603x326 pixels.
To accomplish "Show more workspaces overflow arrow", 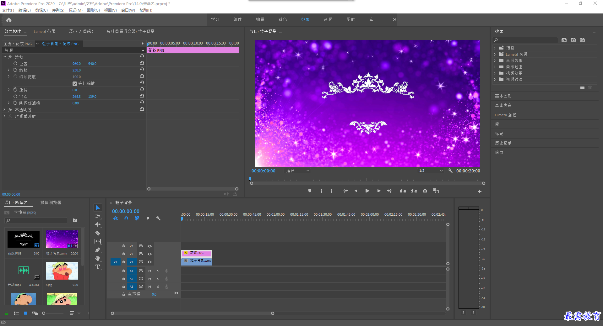I will point(394,19).
